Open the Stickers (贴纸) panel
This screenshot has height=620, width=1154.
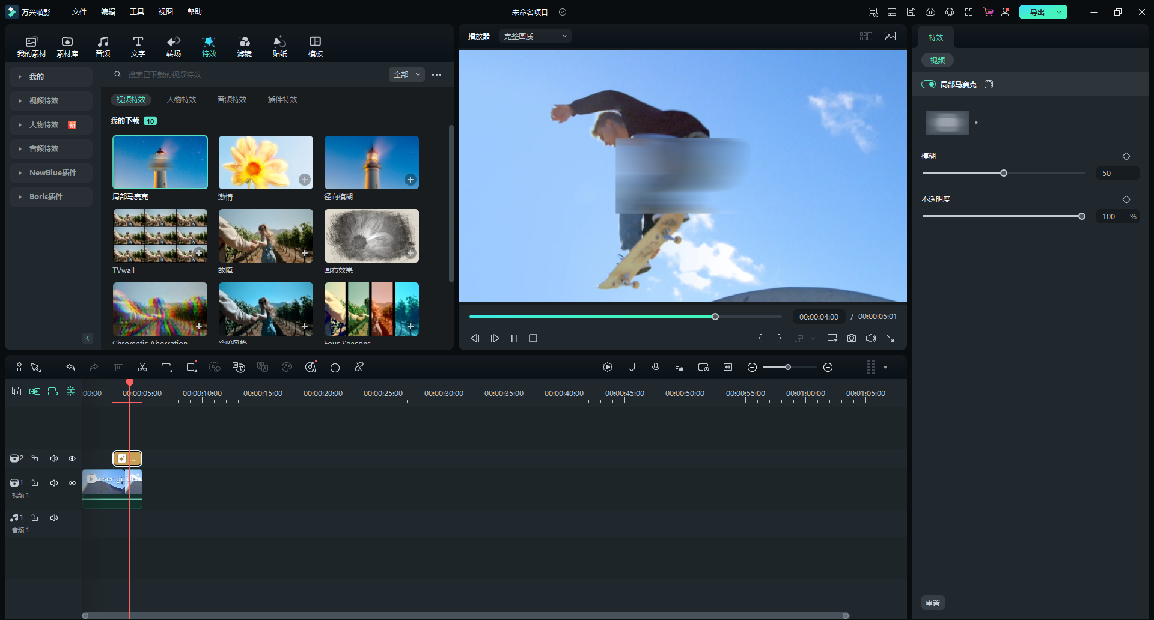point(279,46)
